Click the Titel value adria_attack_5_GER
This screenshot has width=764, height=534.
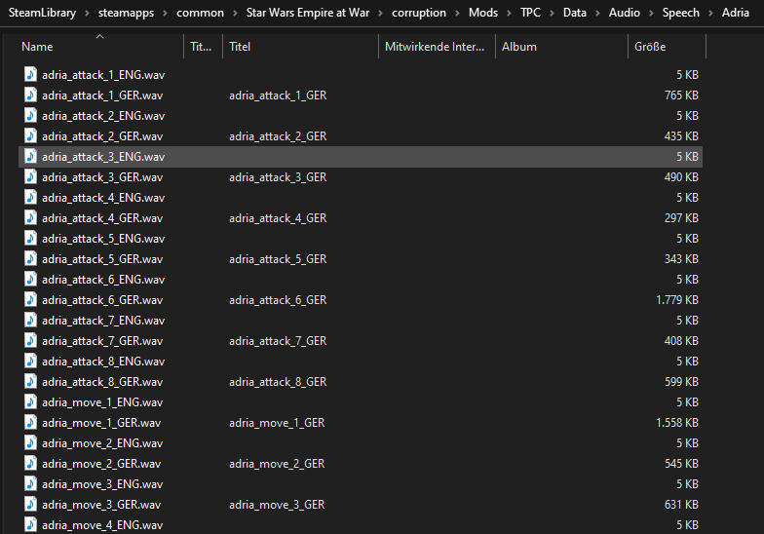click(x=278, y=258)
